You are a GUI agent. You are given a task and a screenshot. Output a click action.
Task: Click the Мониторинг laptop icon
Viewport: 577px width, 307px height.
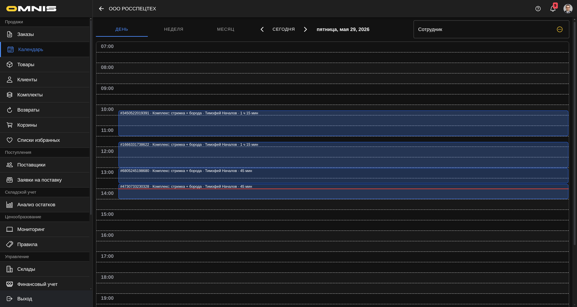click(10, 229)
